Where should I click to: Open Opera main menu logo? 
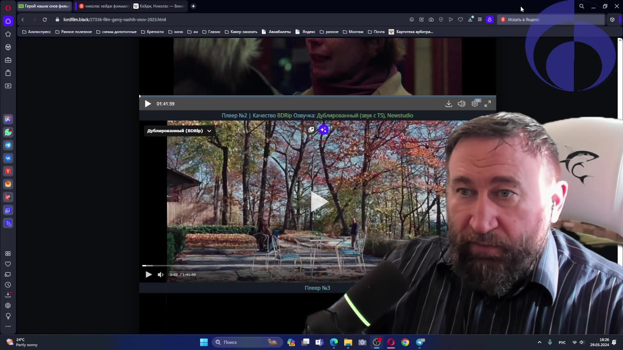coord(8,8)
